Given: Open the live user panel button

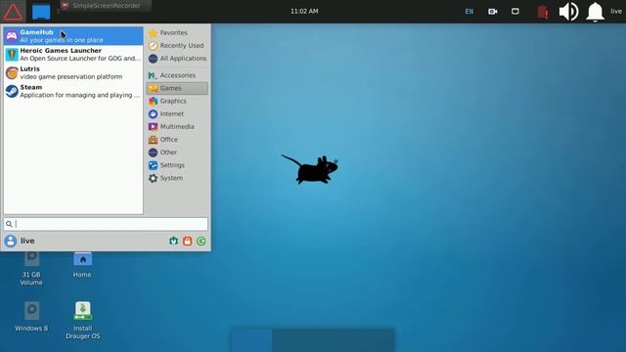Looking at the screenshot, I should 616,11.
